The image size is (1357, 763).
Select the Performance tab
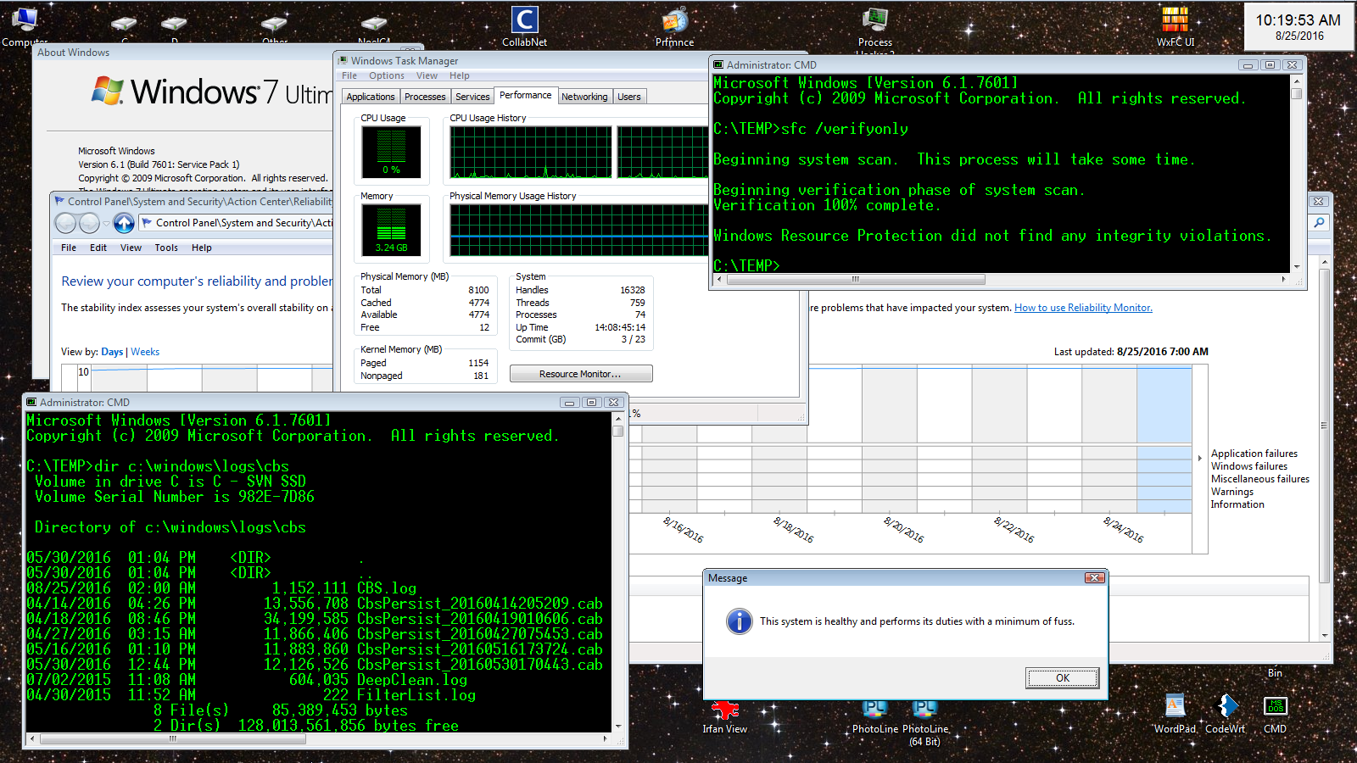525,95
